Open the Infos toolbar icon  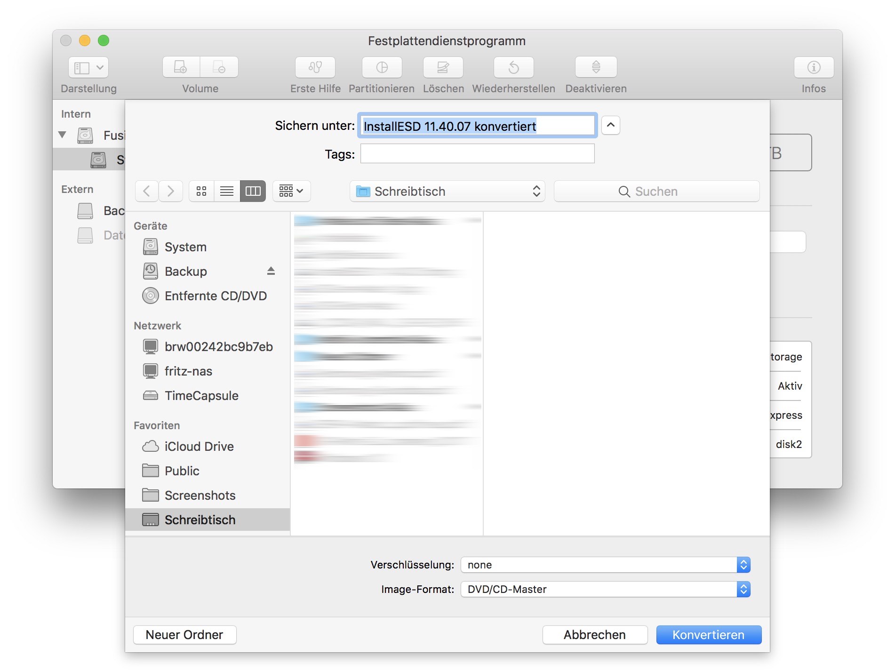pyautogui.click(x=814, y=67)
